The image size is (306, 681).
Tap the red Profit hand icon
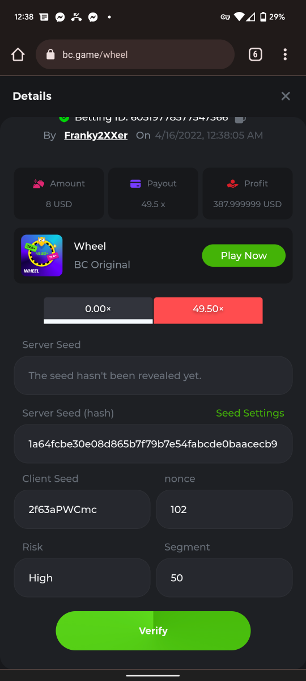[x=232, y=183]
